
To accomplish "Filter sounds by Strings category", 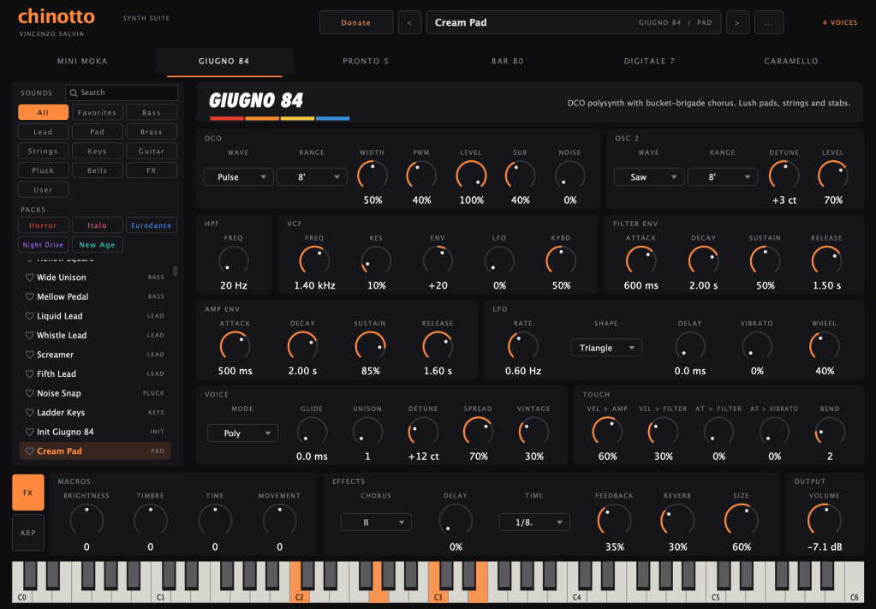I will click(x=43, y=151).
